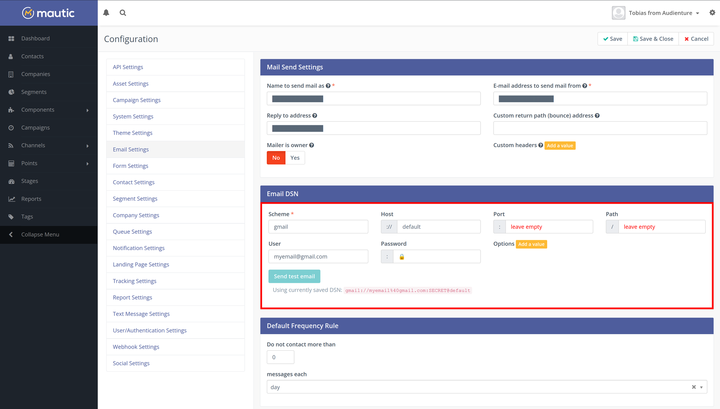The image size is (720, 409).
Task: Click the Save button
Action: 613,39
